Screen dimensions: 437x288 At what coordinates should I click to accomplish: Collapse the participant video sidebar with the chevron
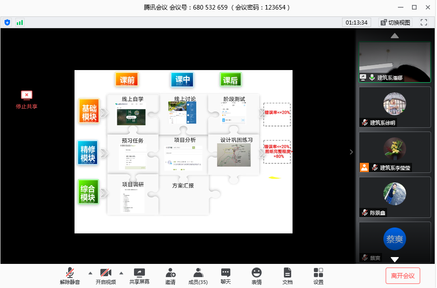coord(351,152)
